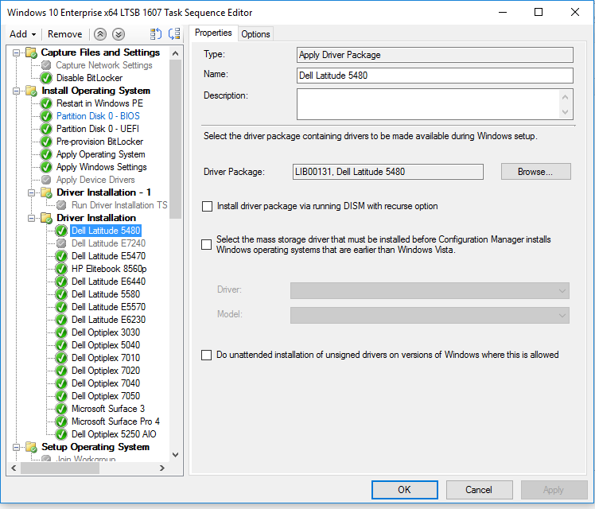
Task: Select the Dell Latitude E5570 step
Action: point(108,307)
